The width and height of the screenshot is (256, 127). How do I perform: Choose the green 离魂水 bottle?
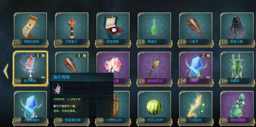click(x=154, y=30)
